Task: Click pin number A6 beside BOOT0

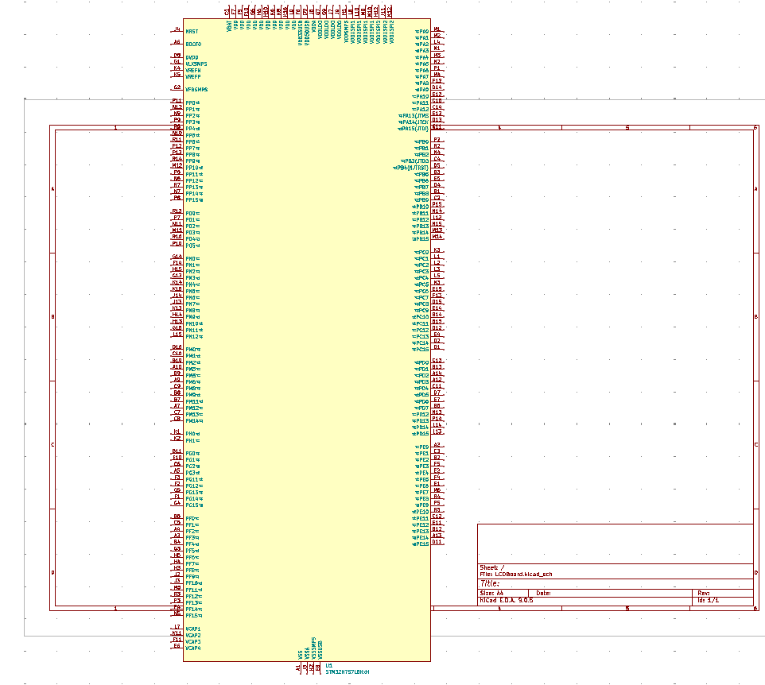Action: (x=177, y=42)
